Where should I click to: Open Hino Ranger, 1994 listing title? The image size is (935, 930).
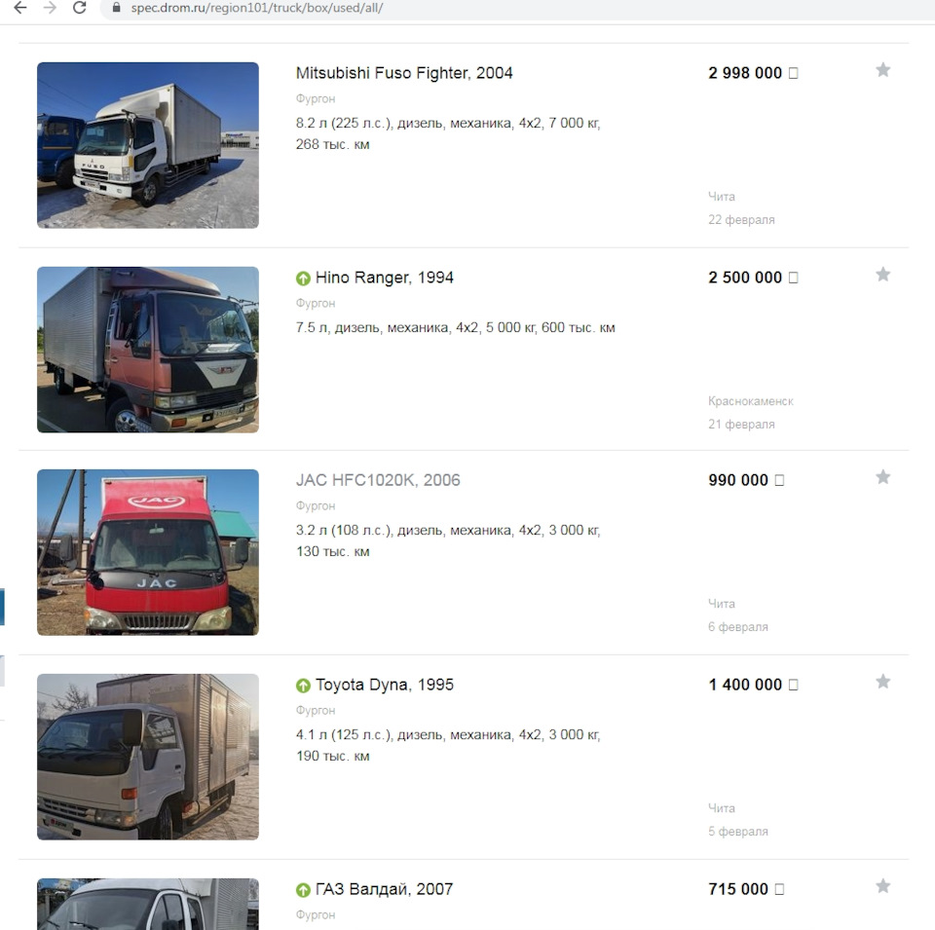click(x=385, y=278)
